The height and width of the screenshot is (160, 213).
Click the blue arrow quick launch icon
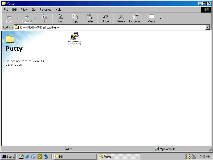46,157
